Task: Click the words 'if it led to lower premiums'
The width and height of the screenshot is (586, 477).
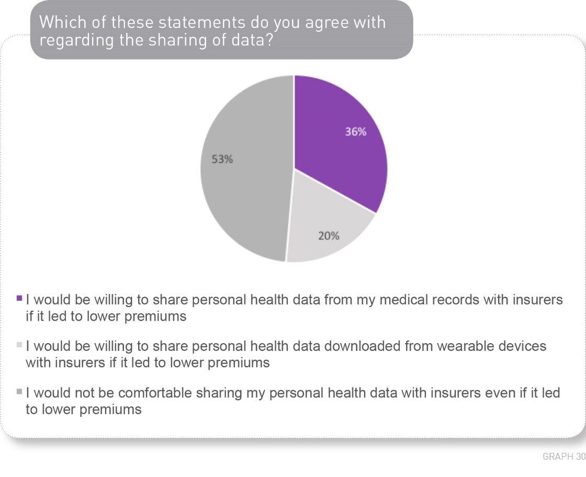Action: (106, 316)
